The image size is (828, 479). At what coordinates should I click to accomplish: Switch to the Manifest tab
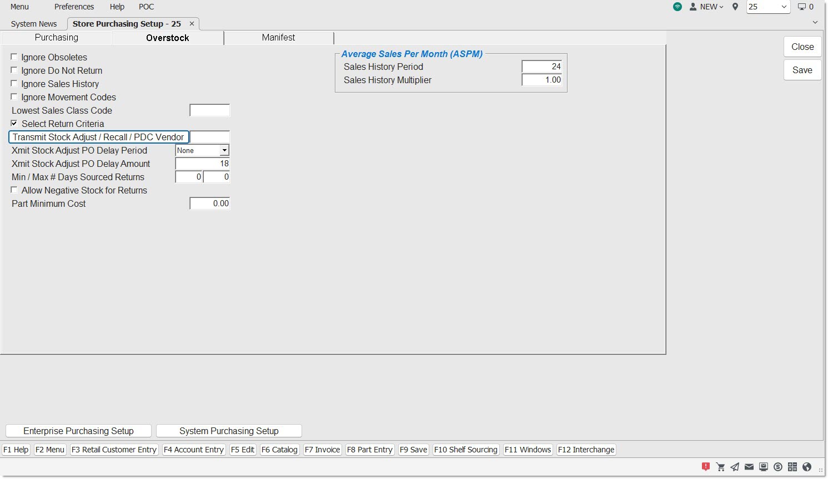278,38
